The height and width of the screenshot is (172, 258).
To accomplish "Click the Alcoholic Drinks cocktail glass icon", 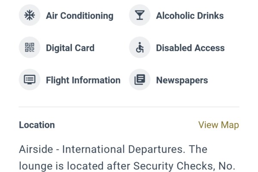I will point(140,15).
